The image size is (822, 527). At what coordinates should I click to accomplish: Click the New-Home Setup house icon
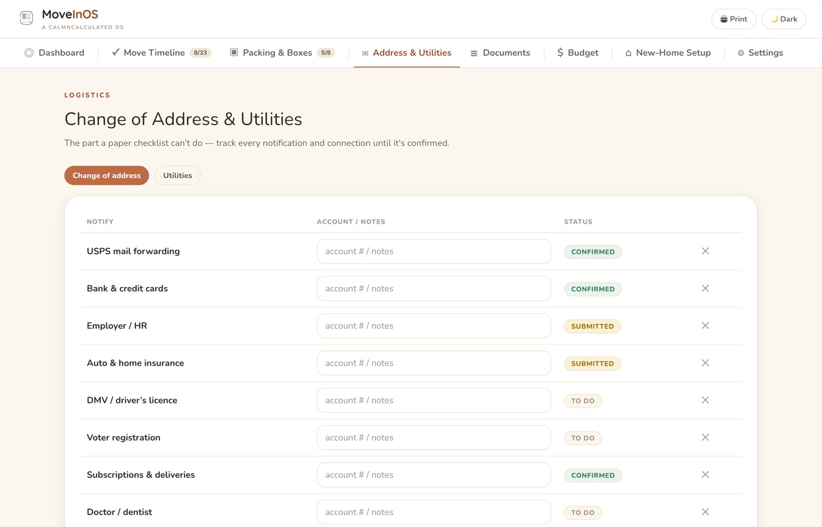point(629,53)
